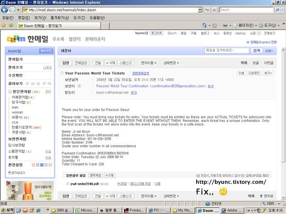The height and width of the screenshot is (214, 286).
Task: Click the Print icon in command bar
Action: tap(225, 25)
